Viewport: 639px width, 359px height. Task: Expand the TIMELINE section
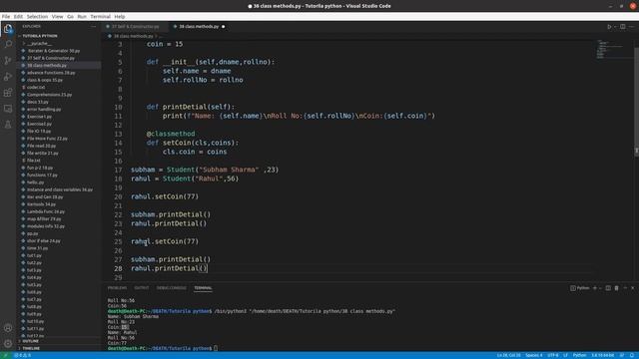(x=31, y=348)
